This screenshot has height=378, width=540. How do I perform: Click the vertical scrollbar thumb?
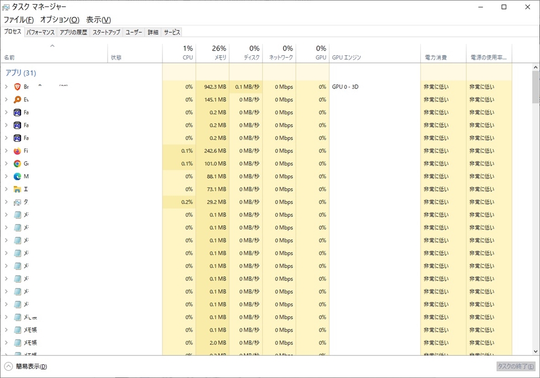[536, 87]
